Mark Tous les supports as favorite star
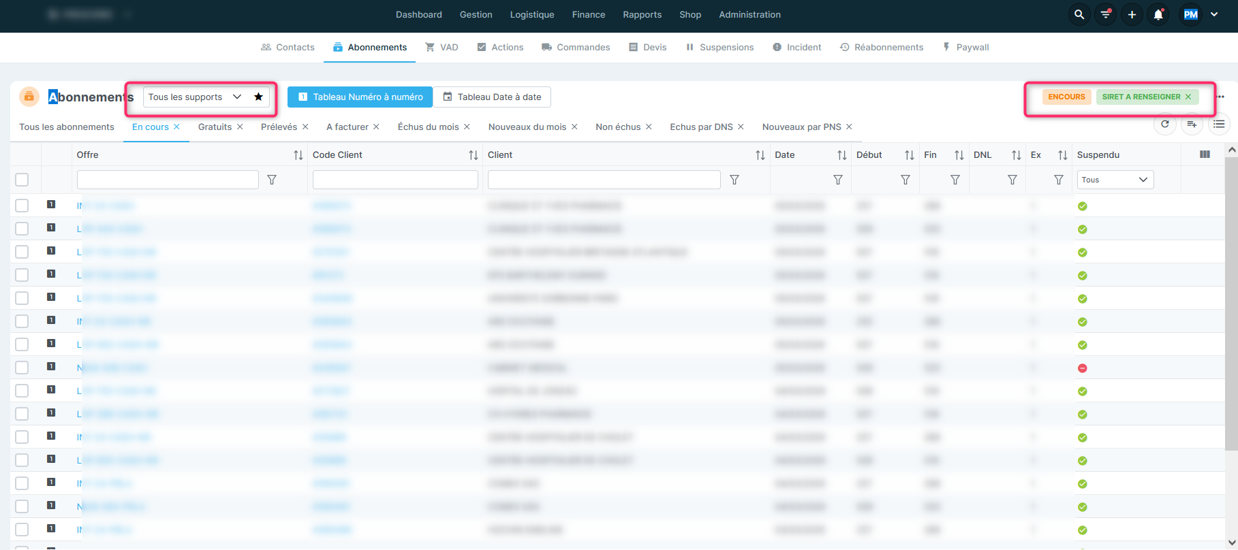 258,97
